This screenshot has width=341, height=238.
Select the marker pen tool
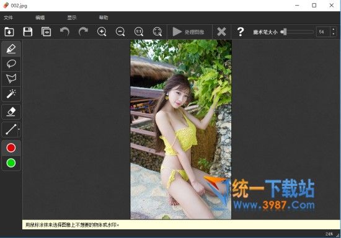tap(11, 48)
